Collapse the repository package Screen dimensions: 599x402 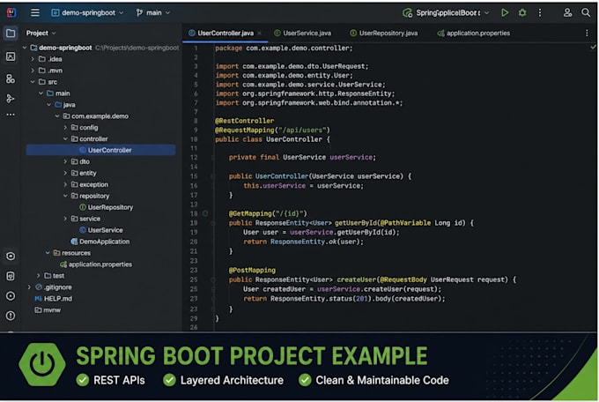pos(65,196)
